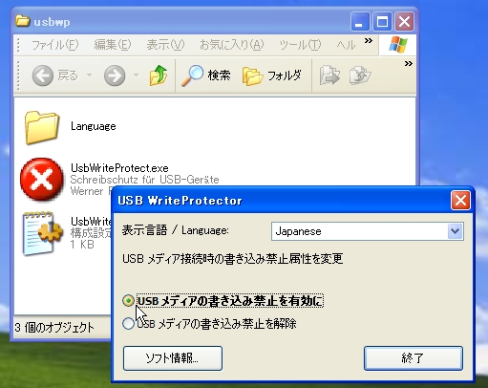Maximize the usbwp explorer window
Screen dimensions: 488x388
[382, 22]
